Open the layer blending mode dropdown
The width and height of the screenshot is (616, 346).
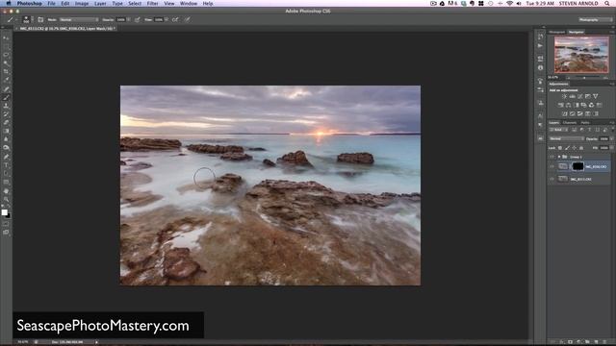point(567,138)
